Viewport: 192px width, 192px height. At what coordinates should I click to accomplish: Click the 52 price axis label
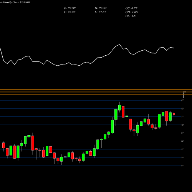click(182, 157)
